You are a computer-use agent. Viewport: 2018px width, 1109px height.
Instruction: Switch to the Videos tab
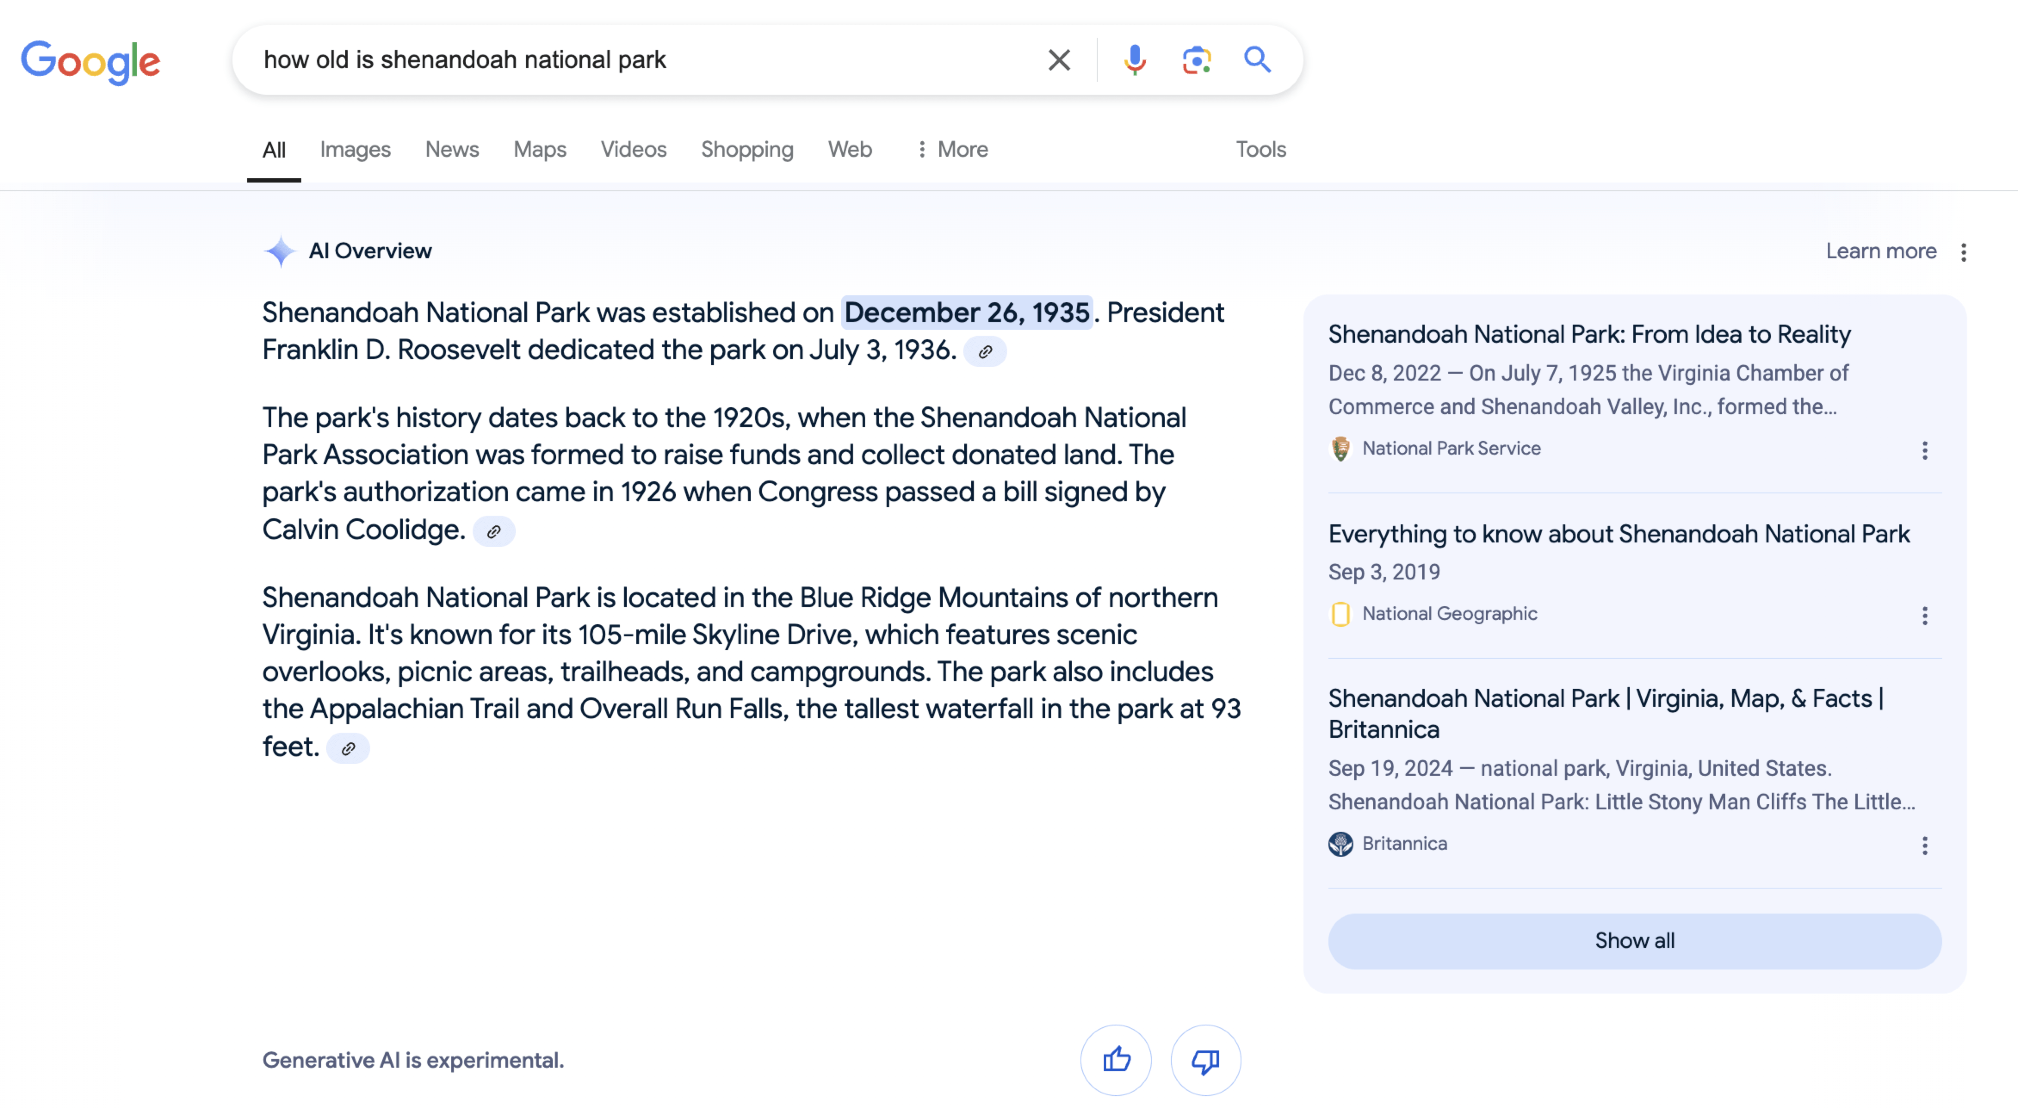click(x=633, y=150)
